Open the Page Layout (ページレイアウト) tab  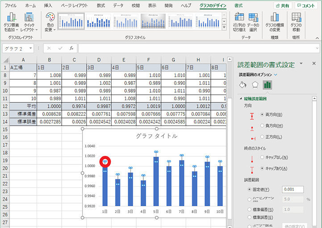click(x=74, y=5)
